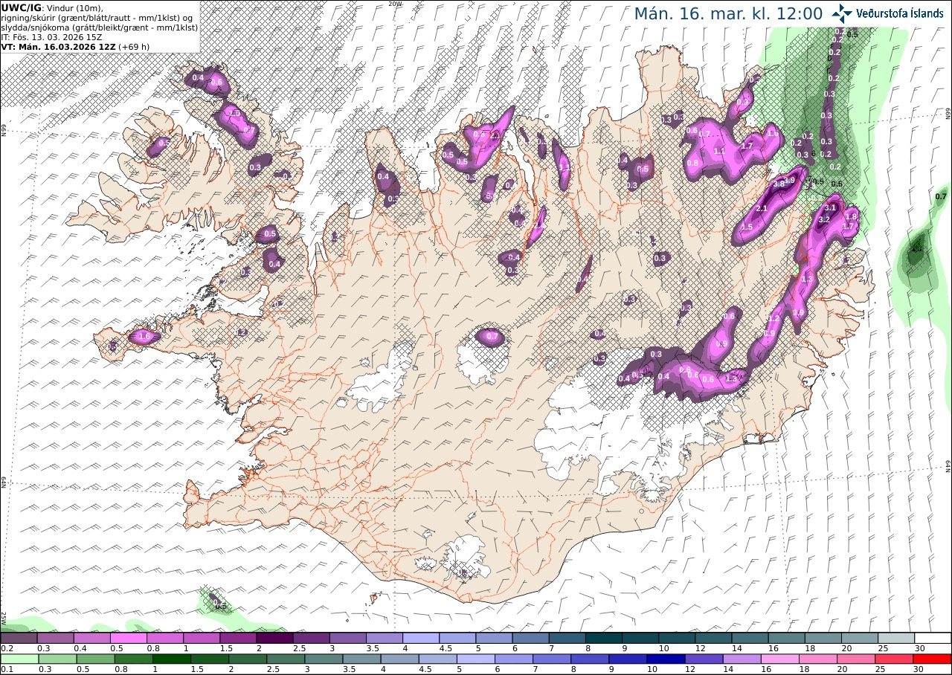Screen dimensions: 952x675
Task: Select the dark teal snow swatch at 8
Action: click(x=604, y=638)
